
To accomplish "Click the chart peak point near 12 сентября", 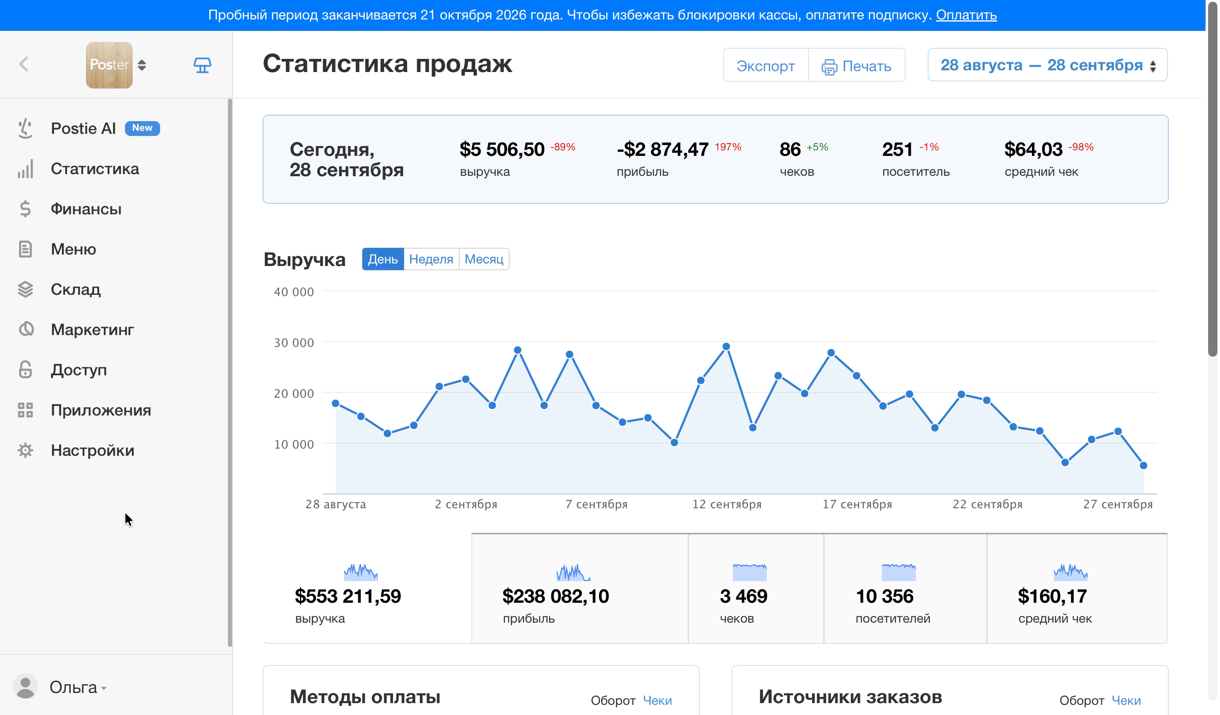I will tap(726, 346).
